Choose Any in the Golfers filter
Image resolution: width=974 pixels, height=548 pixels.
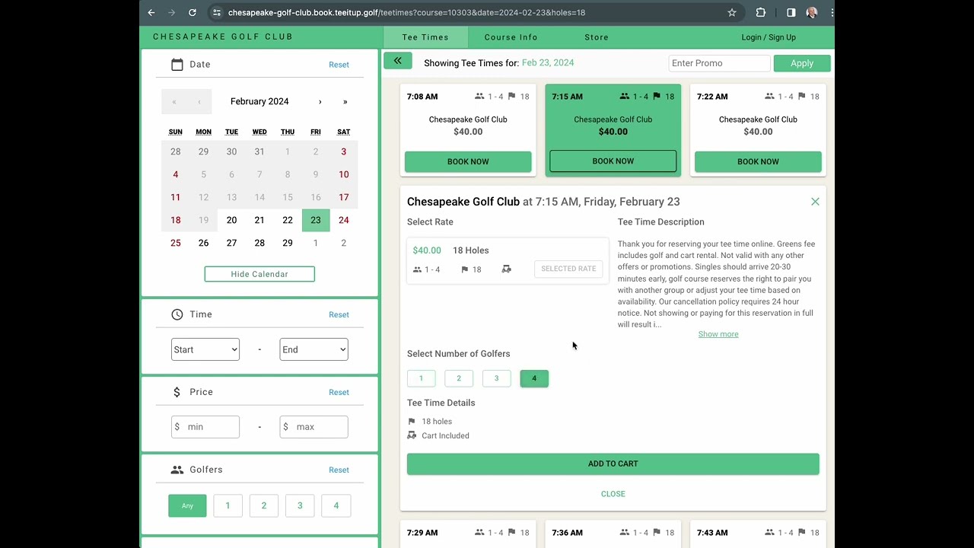pyautogui.click(x=187, y=505)
